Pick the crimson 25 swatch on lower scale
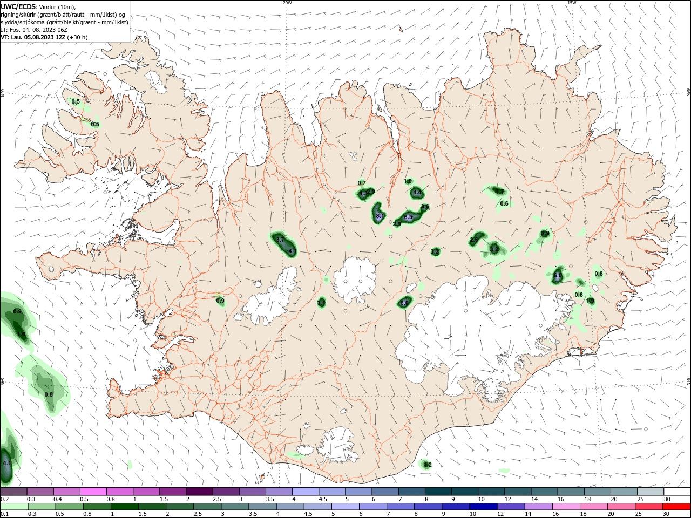The height and width of the screenshot is (518, 691). pyautogui.click(x=649, y=507)
